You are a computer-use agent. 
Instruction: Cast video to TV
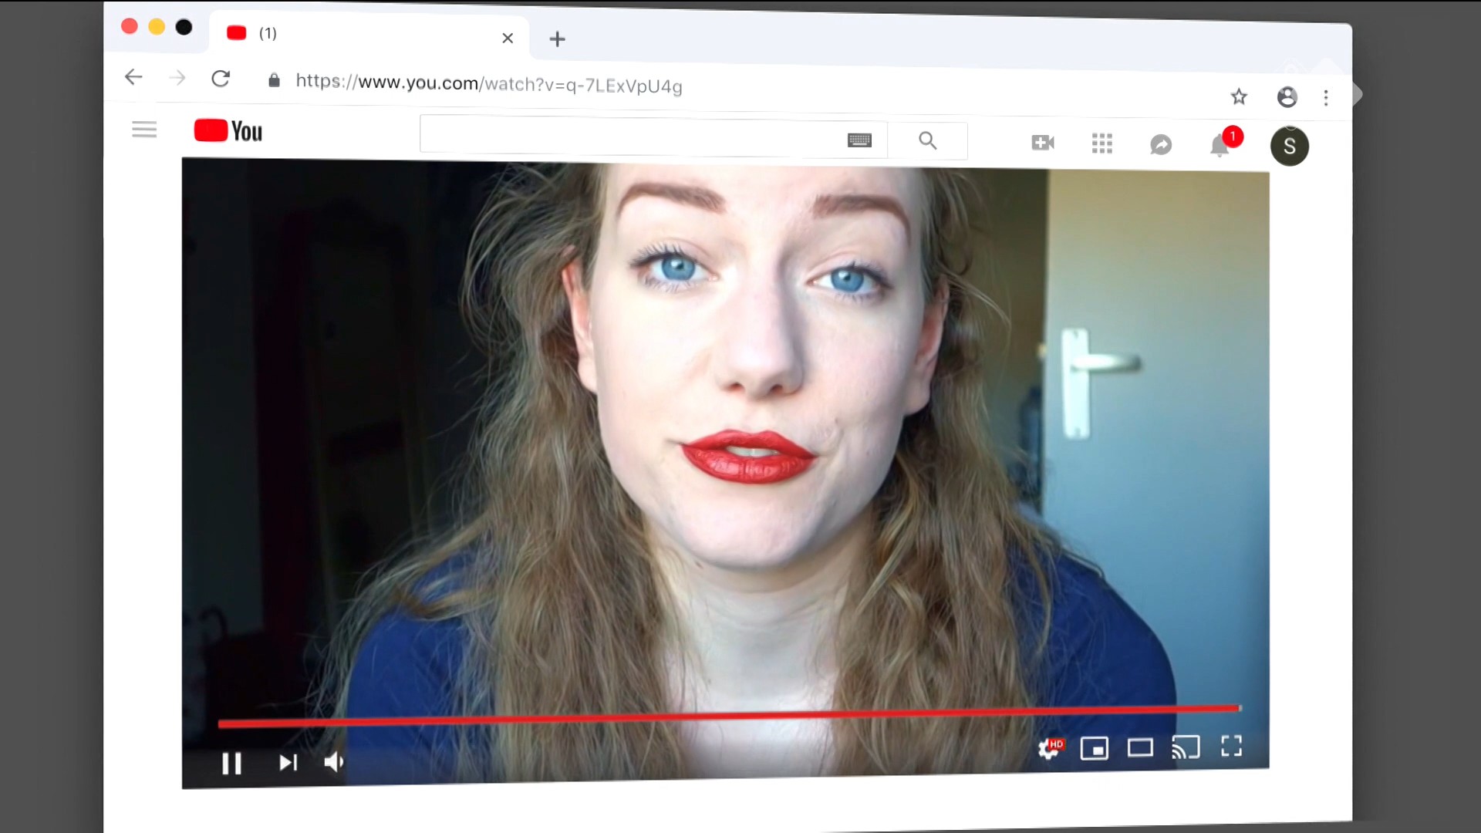[1186, 747]
